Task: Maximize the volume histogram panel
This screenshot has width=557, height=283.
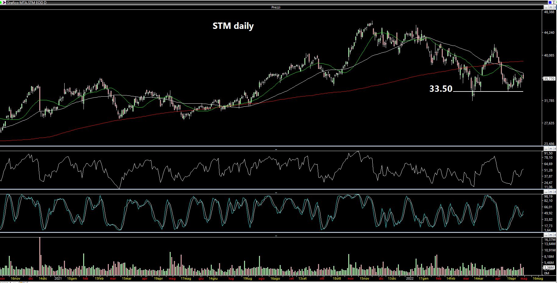Action: [551, 235]
